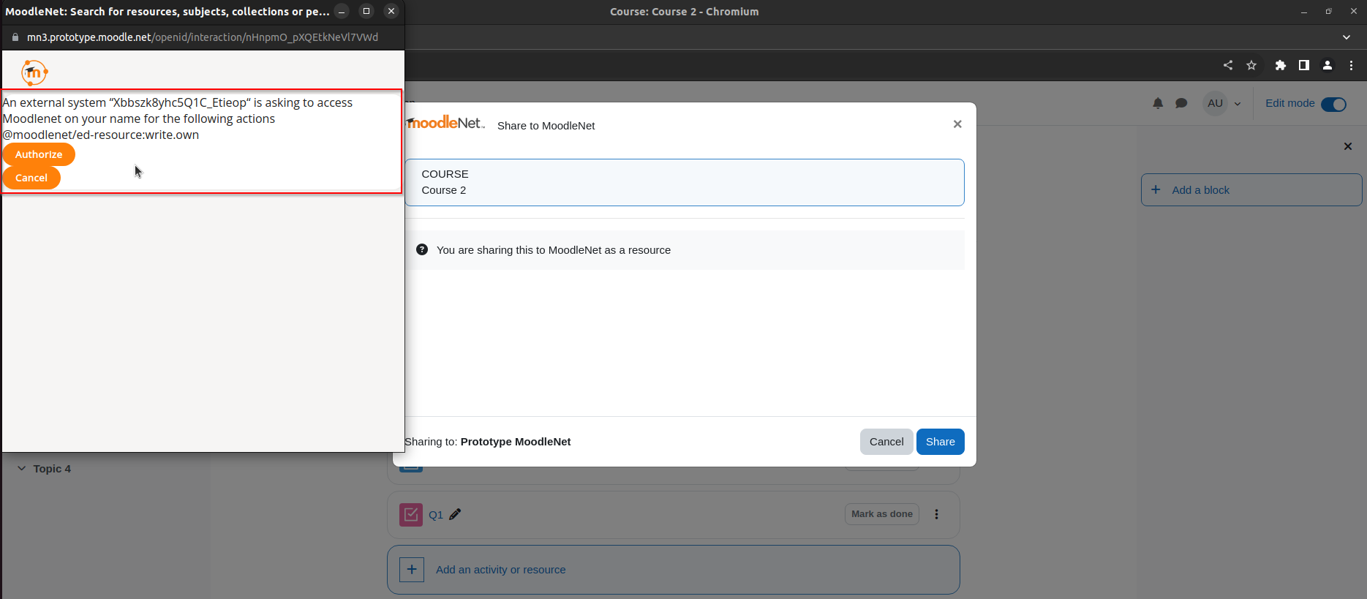The height and width of the screenshot is (599, 1367).
Task: Click the Authorize button in popup
Action: tap(39, 154)
